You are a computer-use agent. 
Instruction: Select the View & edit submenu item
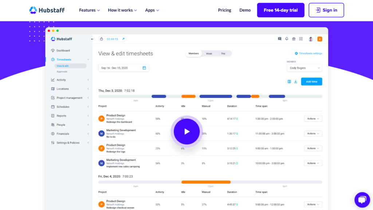coord(70,66)
